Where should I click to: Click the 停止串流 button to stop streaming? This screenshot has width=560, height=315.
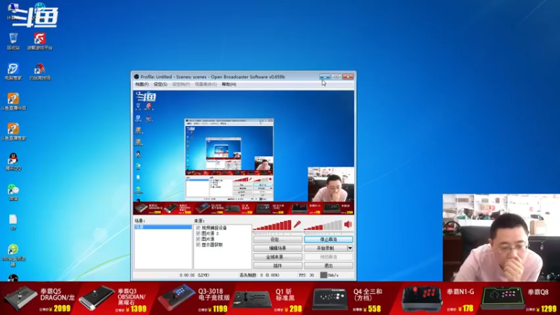point(328,239)
